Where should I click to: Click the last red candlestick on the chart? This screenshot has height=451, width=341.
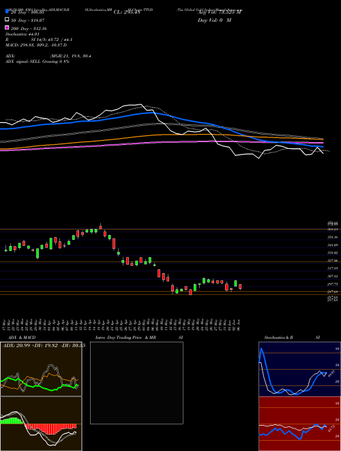coord(240,287)
